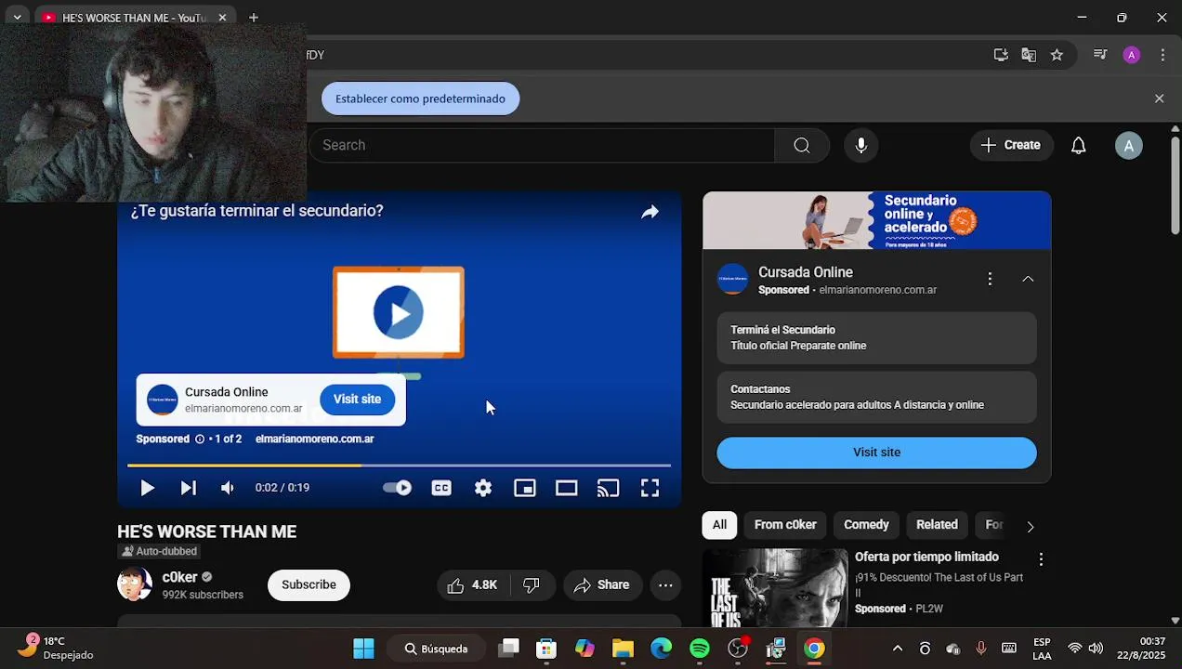
Task: Seek on the video progress bar
Action: pos(399,465)
